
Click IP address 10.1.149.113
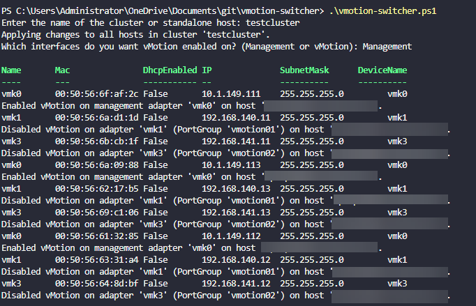231,165
